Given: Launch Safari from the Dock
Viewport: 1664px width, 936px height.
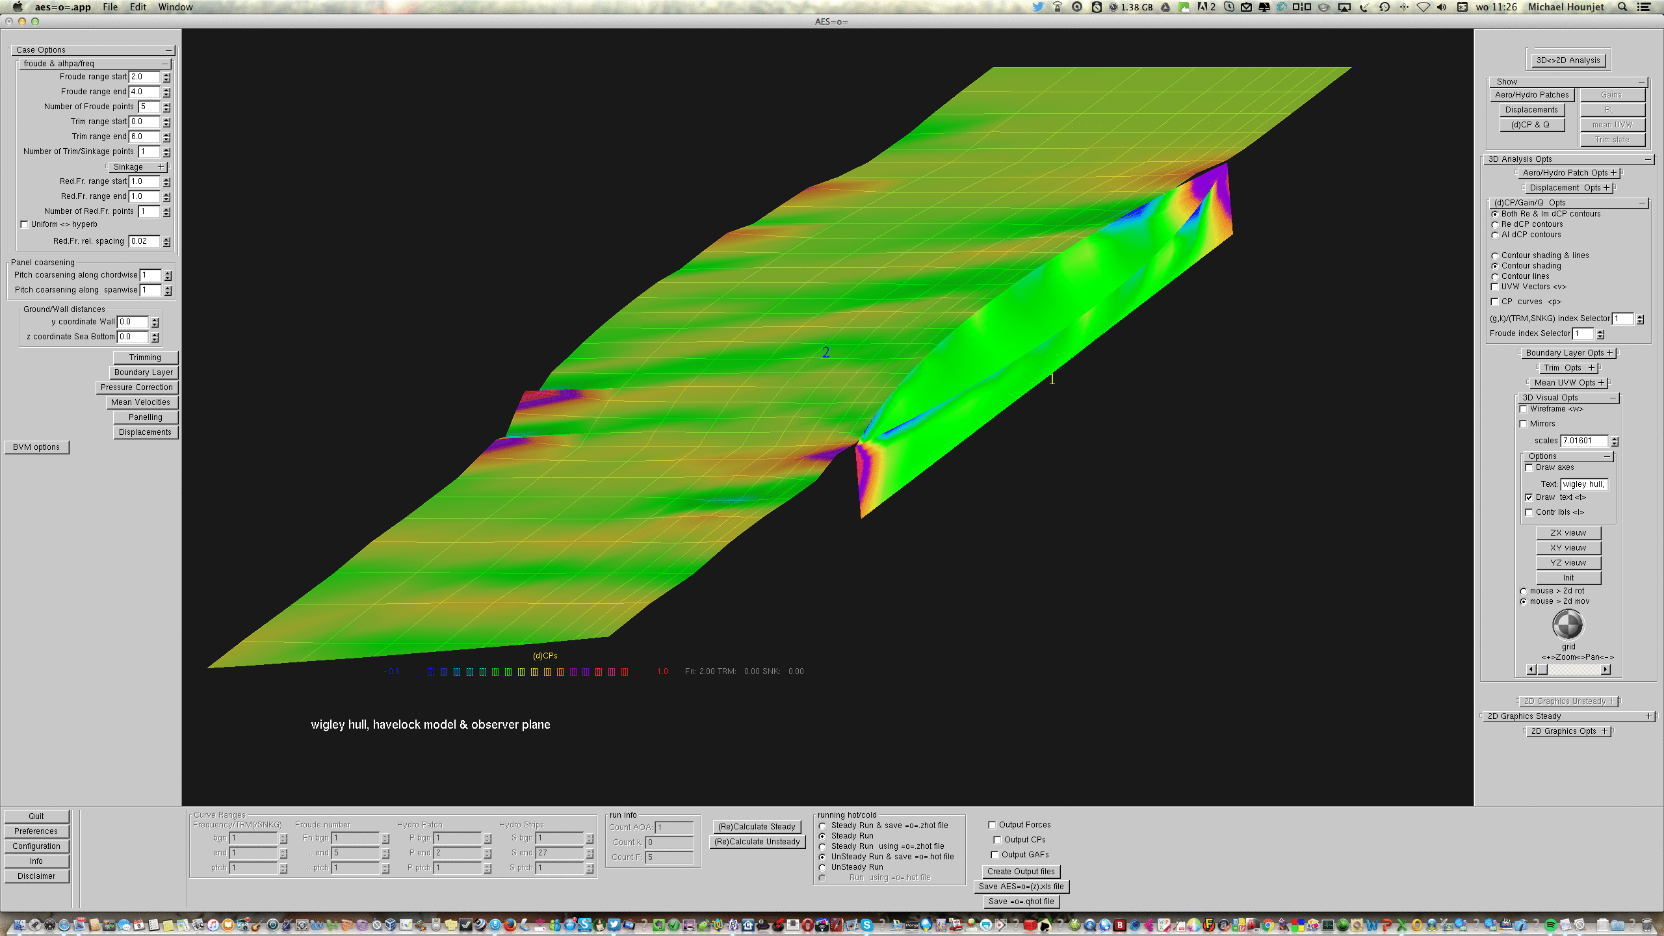Looking at the screenshot, I should click(64, 925).
